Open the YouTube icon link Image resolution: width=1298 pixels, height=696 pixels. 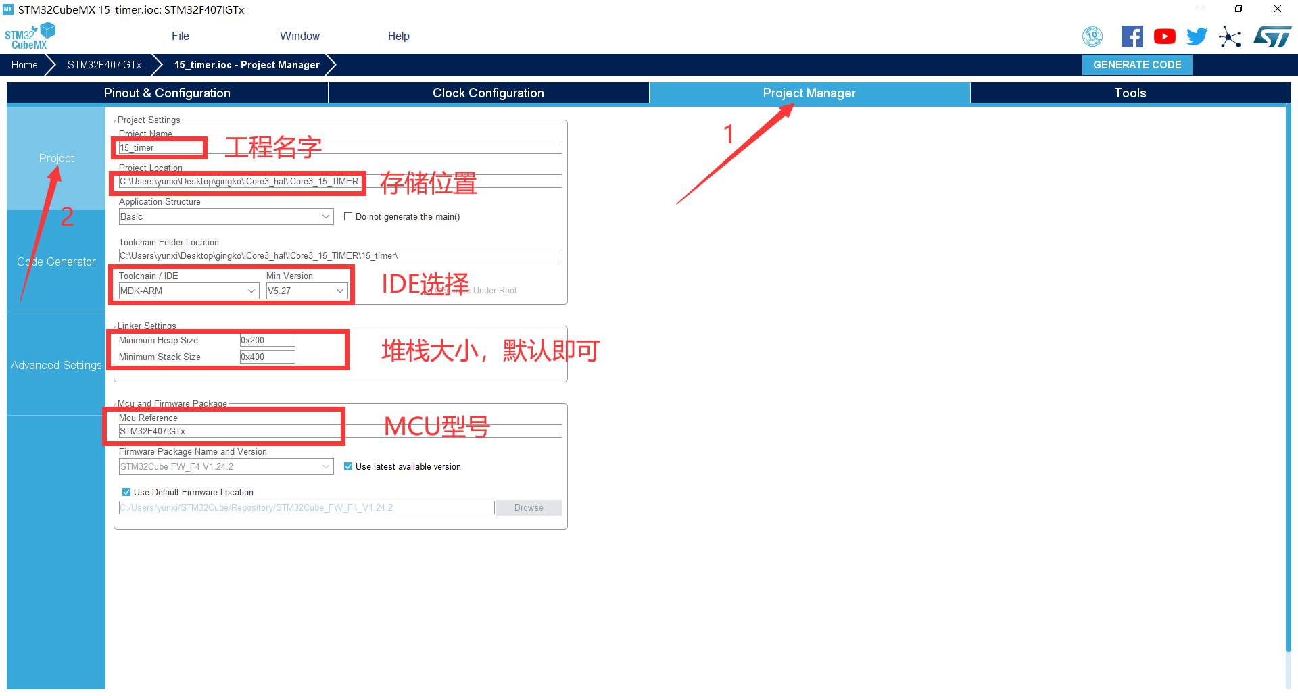(1165, 36)
